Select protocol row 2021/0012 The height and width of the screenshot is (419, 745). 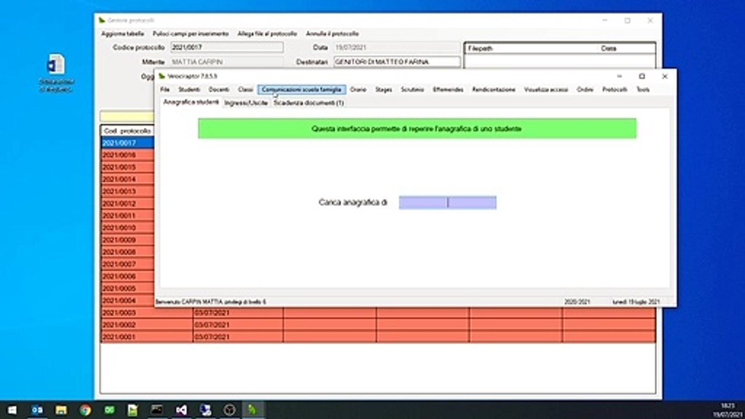127,204
